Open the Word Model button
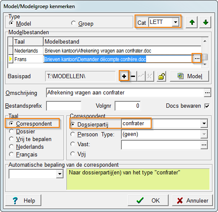 pyautogui.click(x=189, y=76)
